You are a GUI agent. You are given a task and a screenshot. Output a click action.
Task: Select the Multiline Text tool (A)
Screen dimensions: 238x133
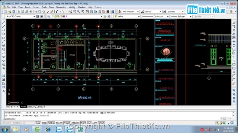4,91
